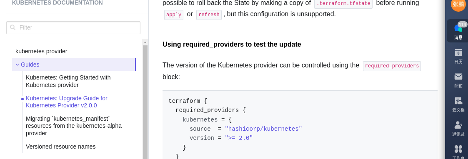Viewport: 468px width, 159px height.
Task: Open the 消息 messages icon
Action: 458,31
